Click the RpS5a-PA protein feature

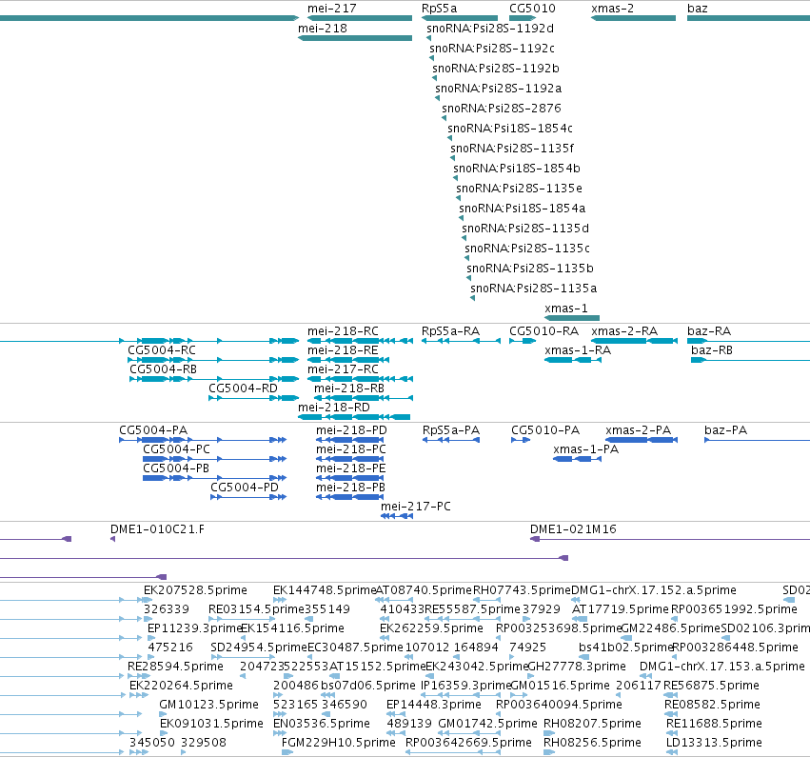point(451,440)
